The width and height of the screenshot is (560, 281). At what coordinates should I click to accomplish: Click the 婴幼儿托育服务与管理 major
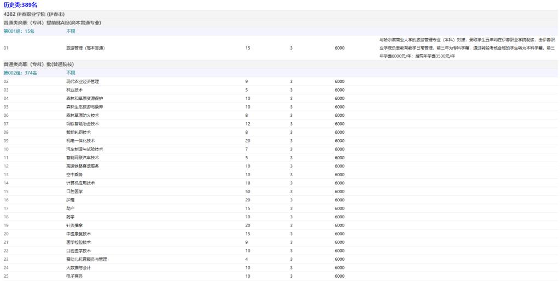pyautogui.click(x=86, y=259)
